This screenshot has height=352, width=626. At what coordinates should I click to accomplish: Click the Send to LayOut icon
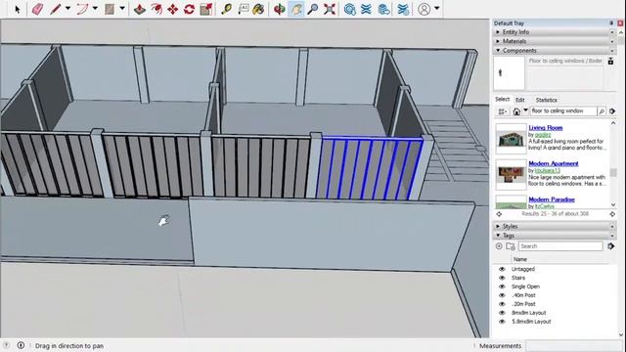(x=383, y=9)
